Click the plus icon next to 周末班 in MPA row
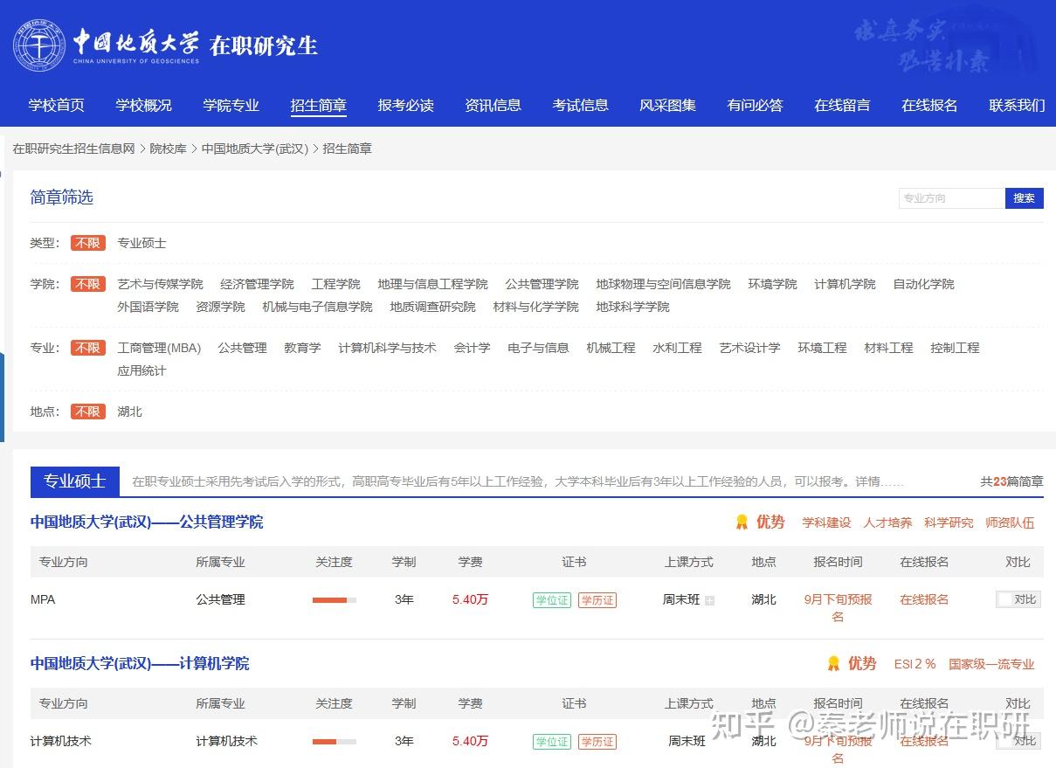Screen dimensions: 1056x768 pos(709,600)
